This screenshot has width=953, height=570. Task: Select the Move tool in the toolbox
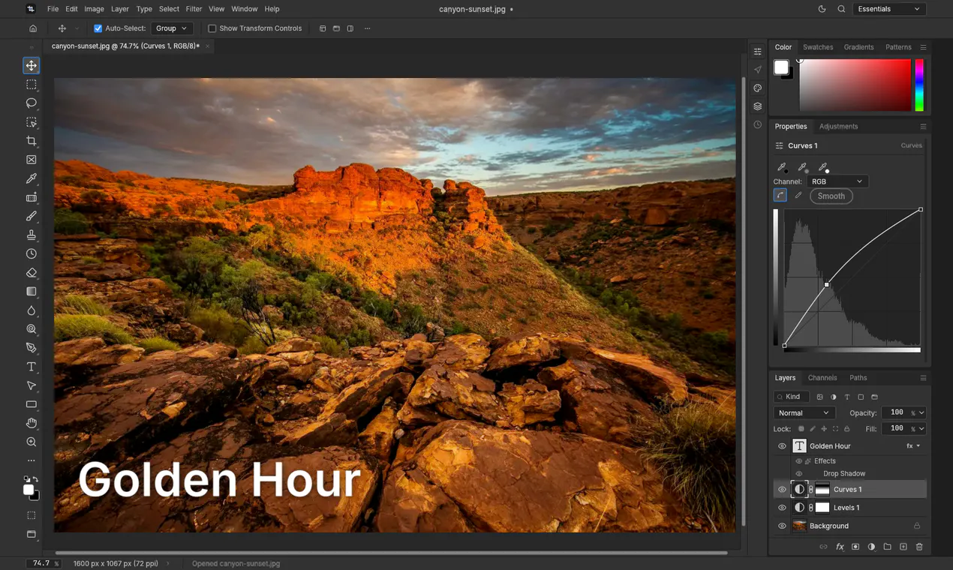click(31, 66)
